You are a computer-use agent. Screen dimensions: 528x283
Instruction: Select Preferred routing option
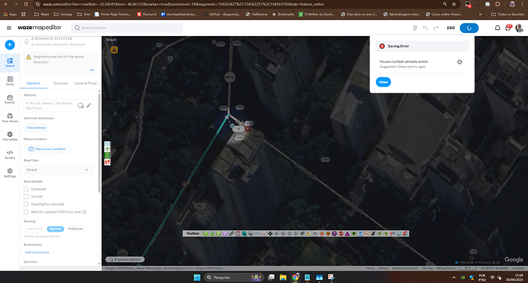[x=76, y=229]
